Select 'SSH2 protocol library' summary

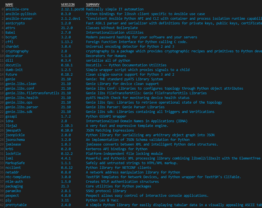coord(106,191)
